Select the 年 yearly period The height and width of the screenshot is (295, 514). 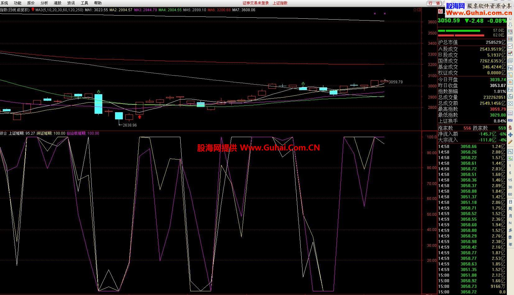coord(510,245)
